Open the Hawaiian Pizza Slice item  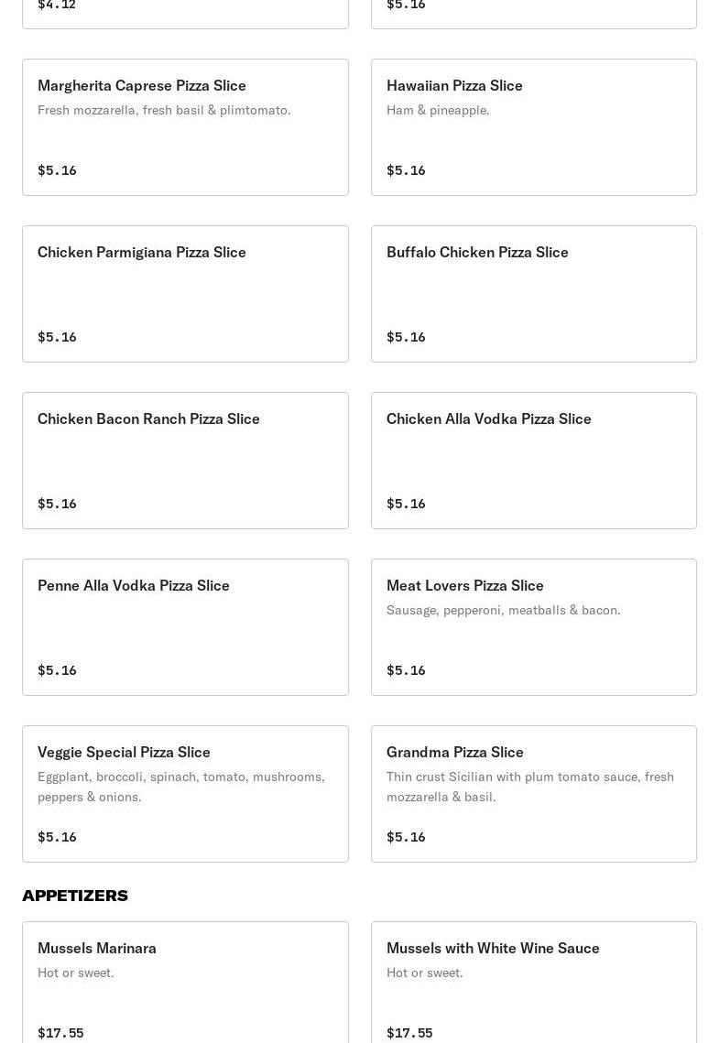[533, 127]
